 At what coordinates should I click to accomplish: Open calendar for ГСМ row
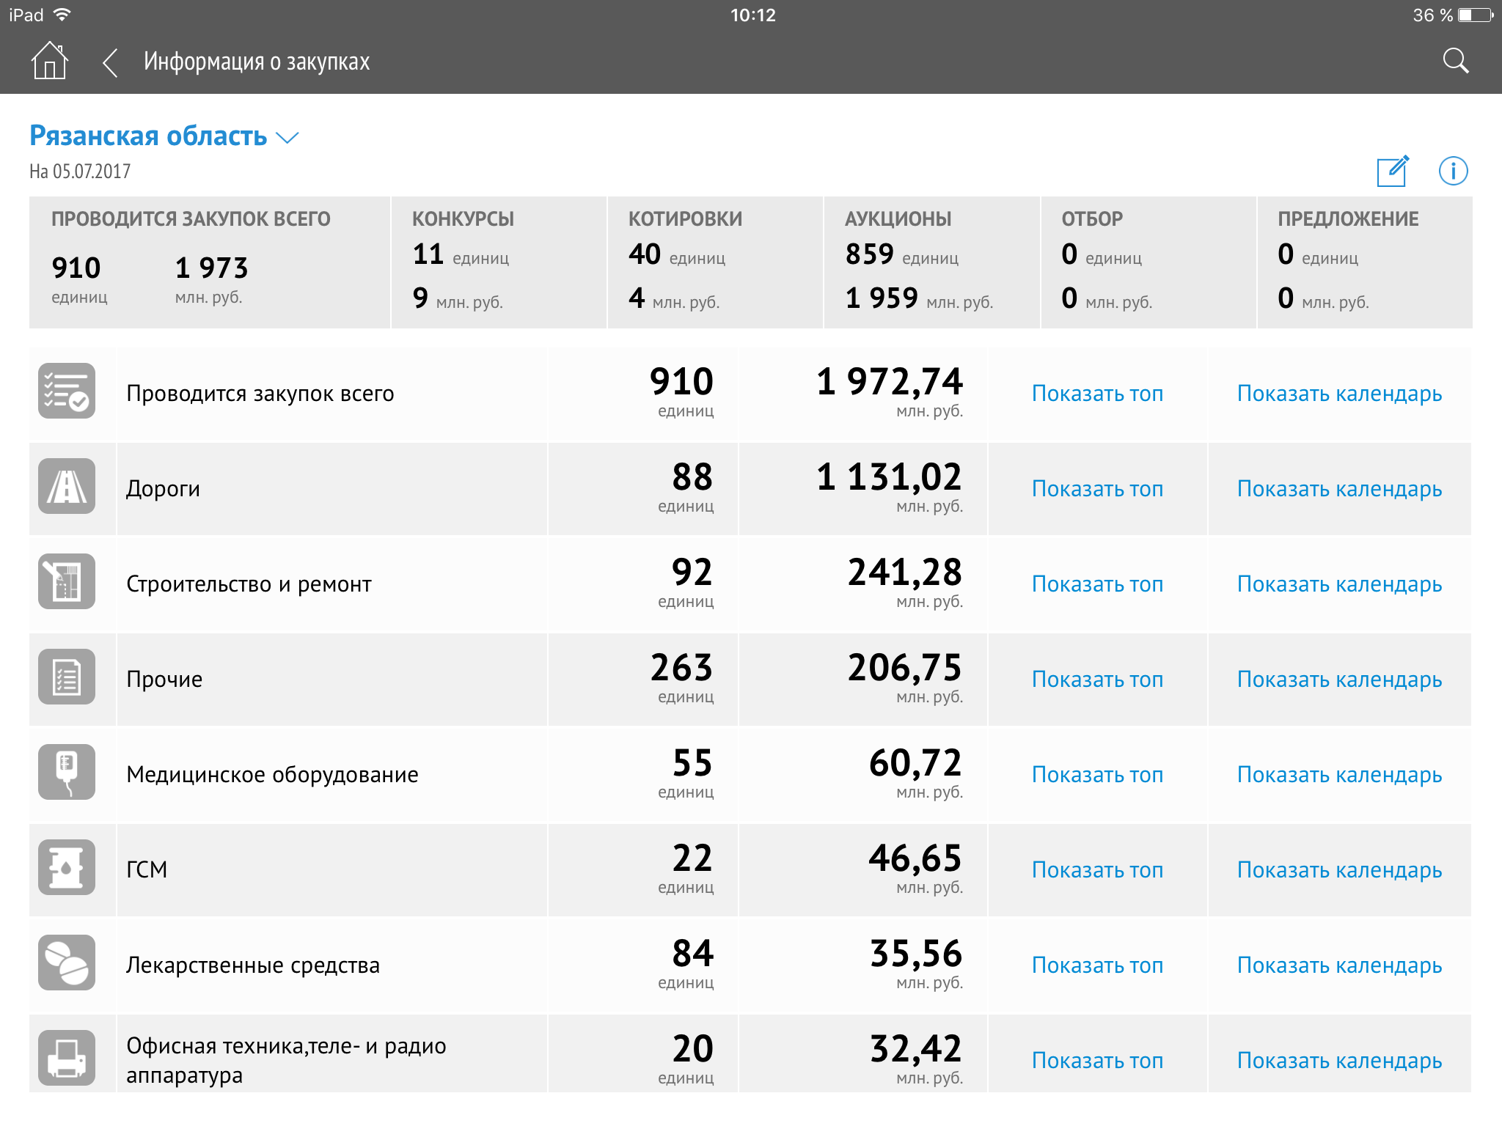[x=1339, y=870]
